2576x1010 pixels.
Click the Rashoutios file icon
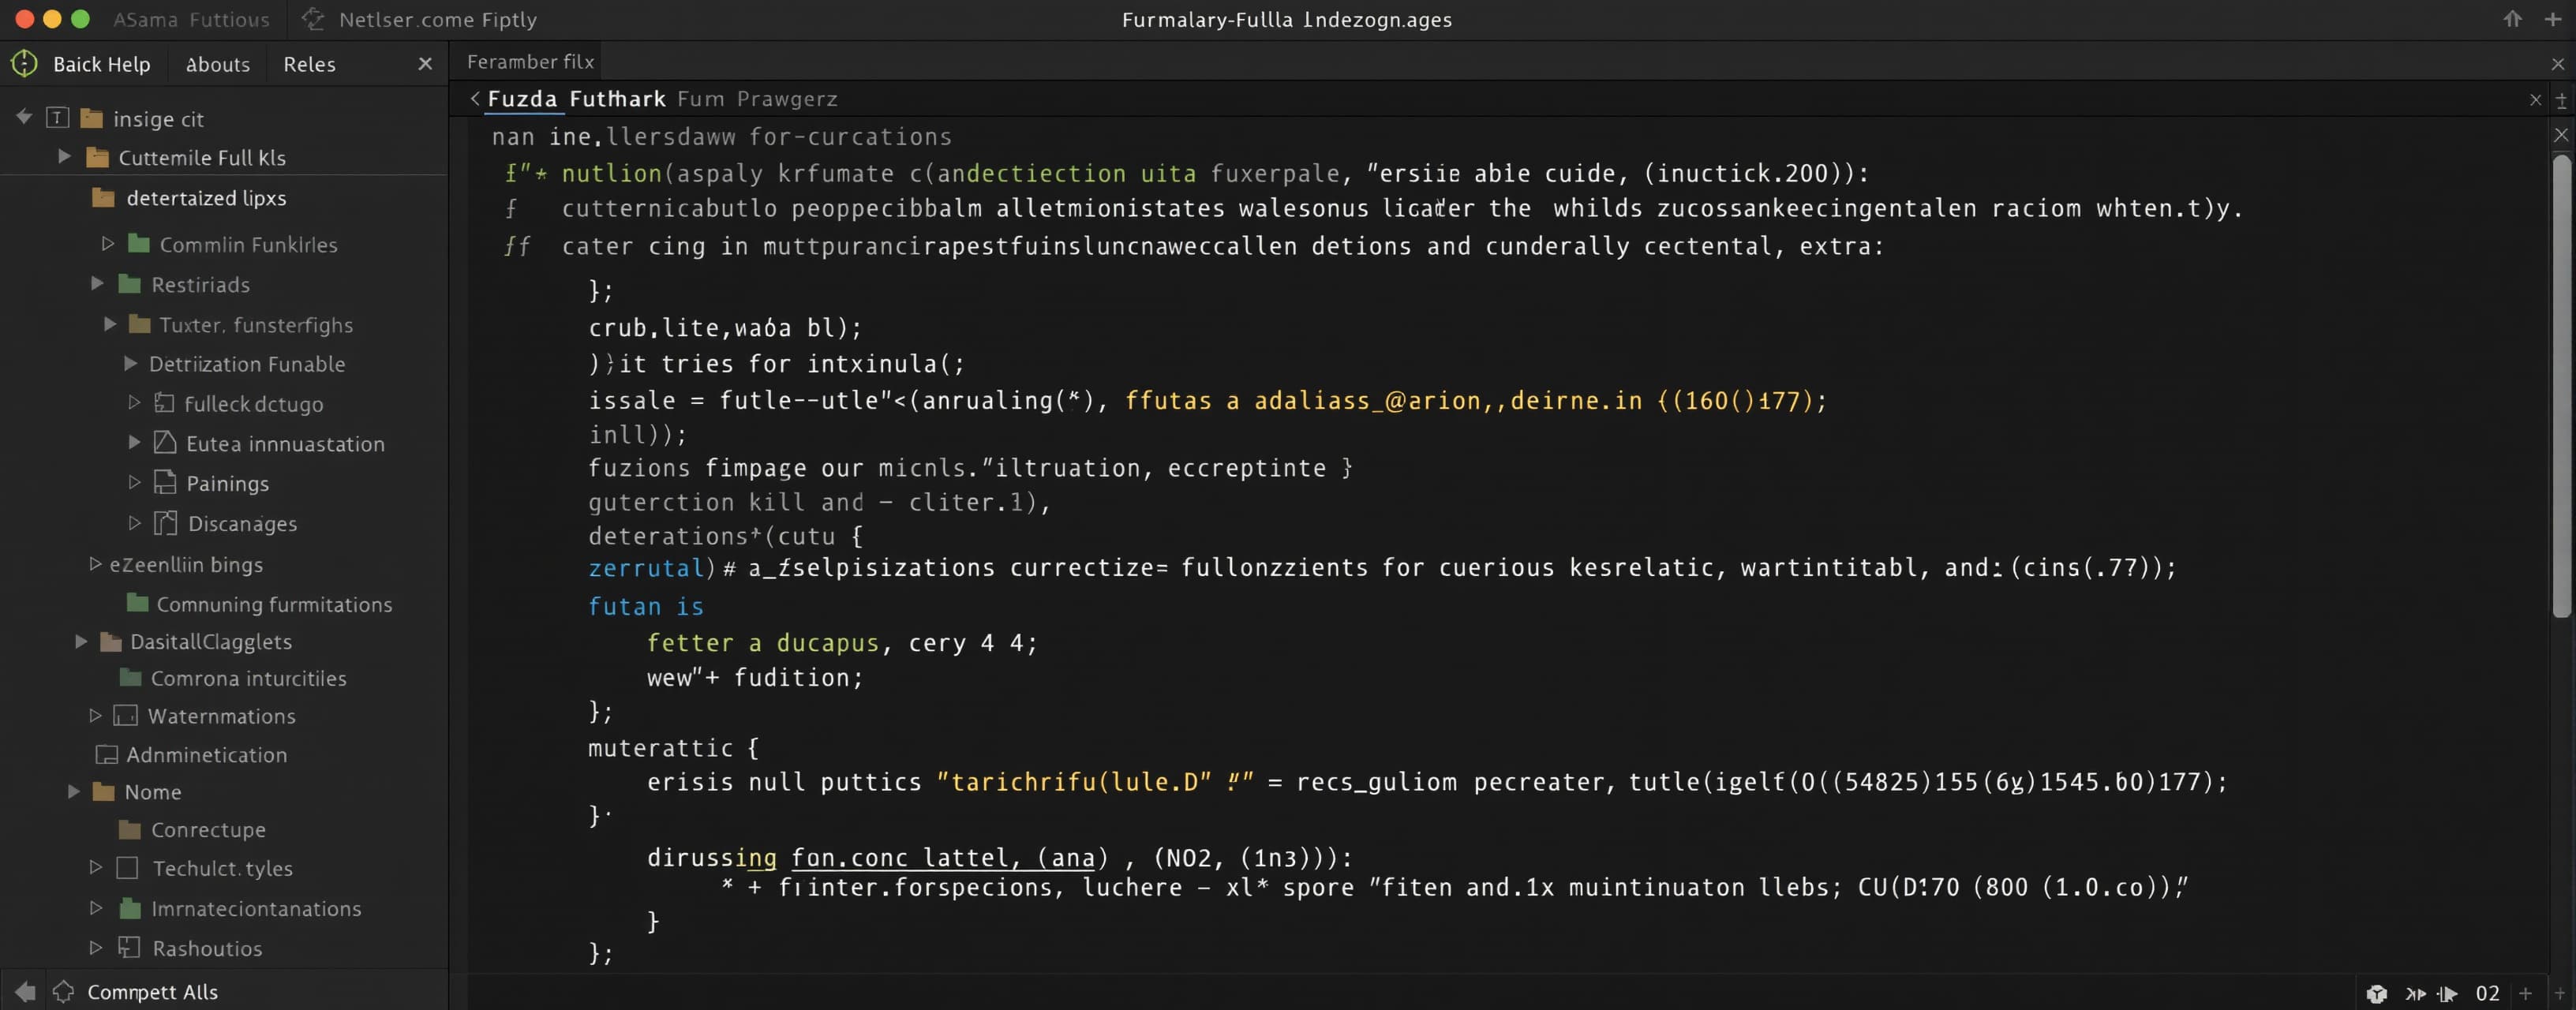click(x=129, y=947)
